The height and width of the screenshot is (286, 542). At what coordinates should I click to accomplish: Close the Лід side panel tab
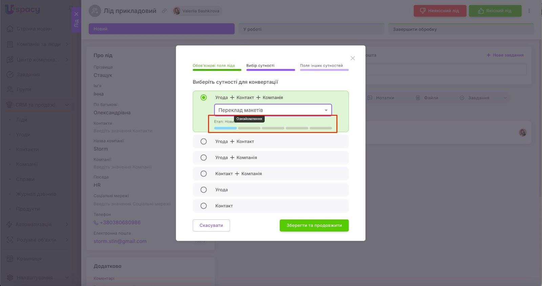point(76,14)
